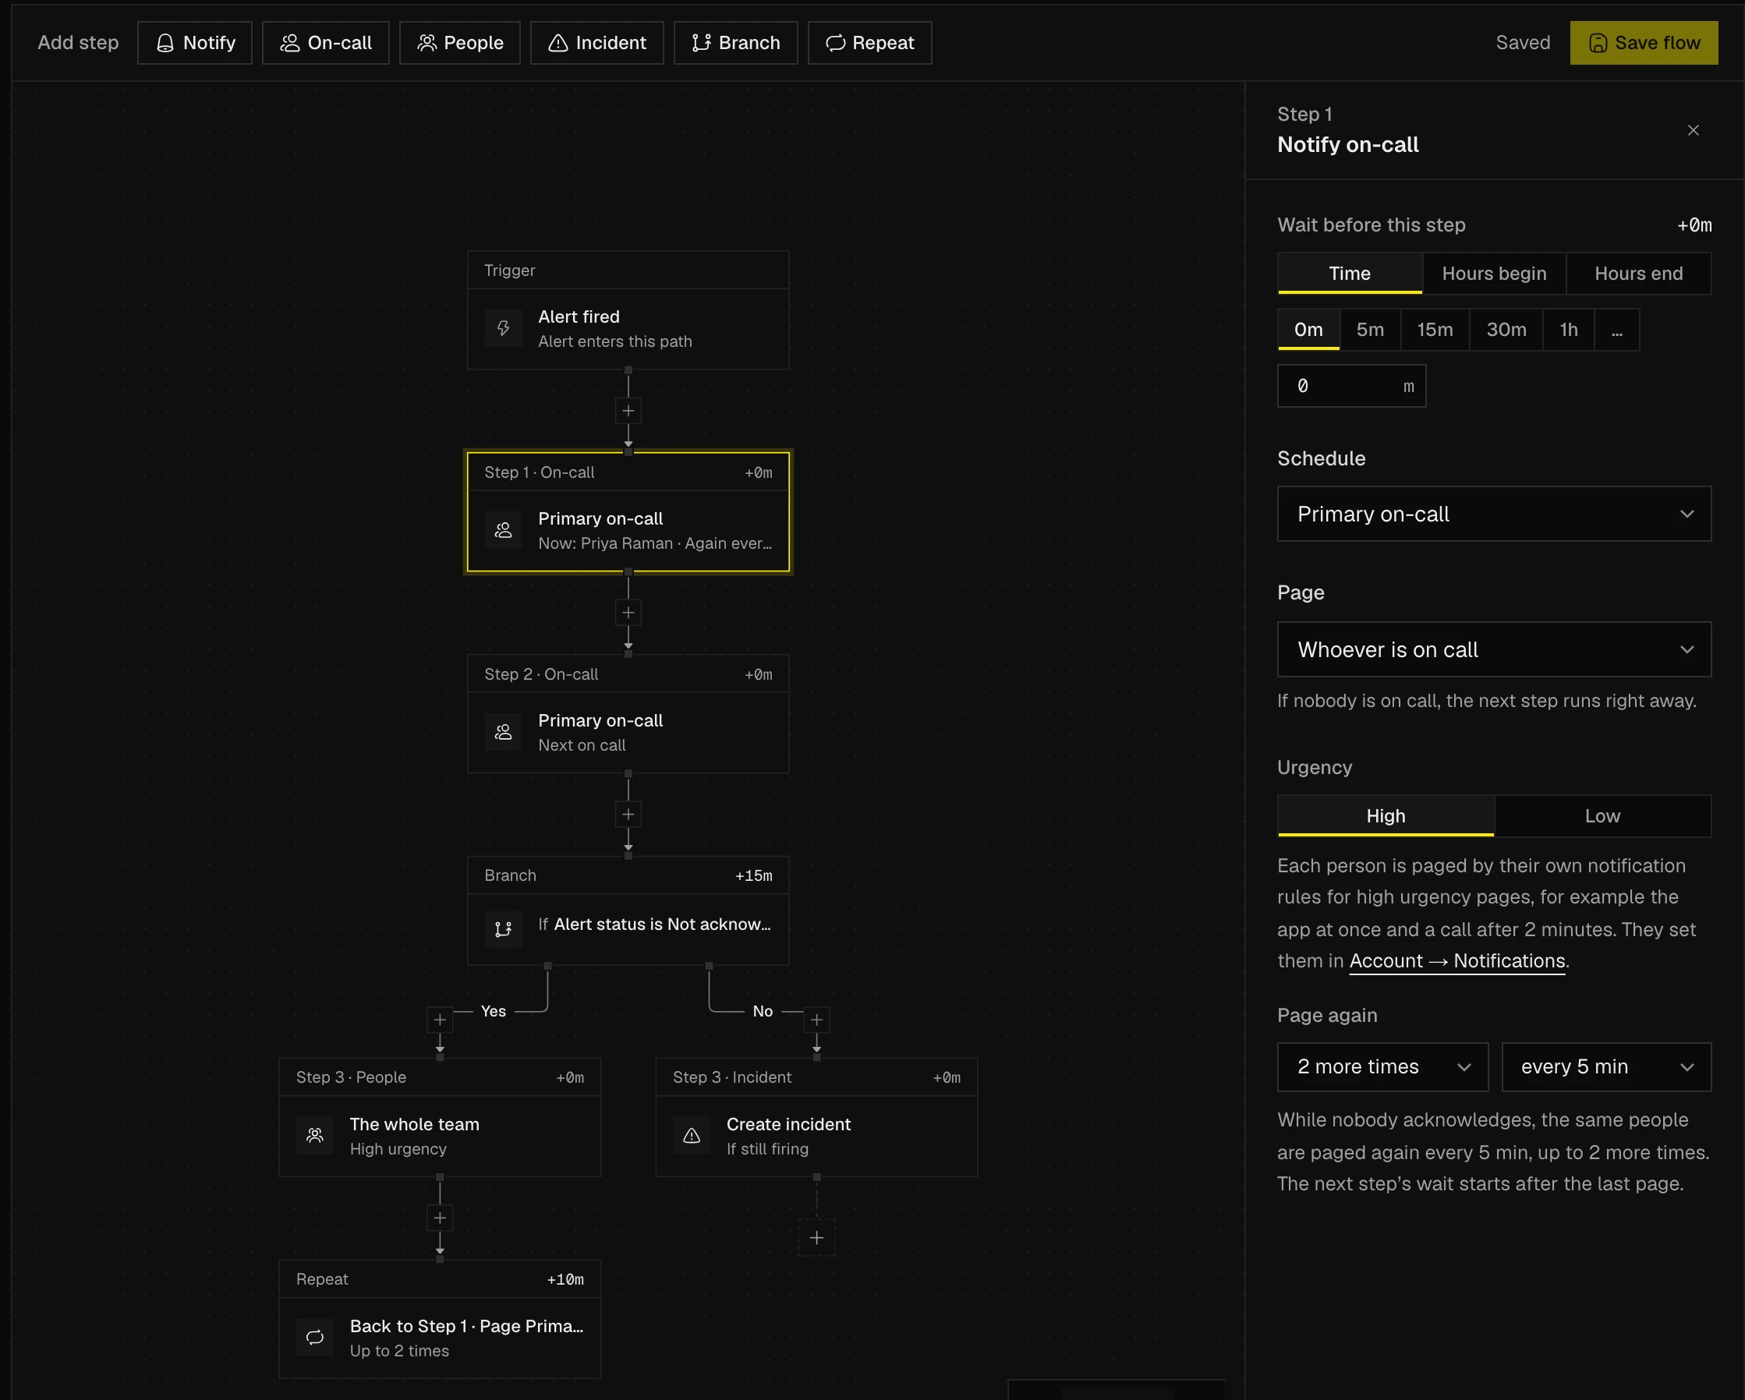Image resolution: width=1745 pixels, height=1400 pixels.
Task: Switch wait mode to Hours begin tab
Action: pyautogui.click(x=1494, y=274)
